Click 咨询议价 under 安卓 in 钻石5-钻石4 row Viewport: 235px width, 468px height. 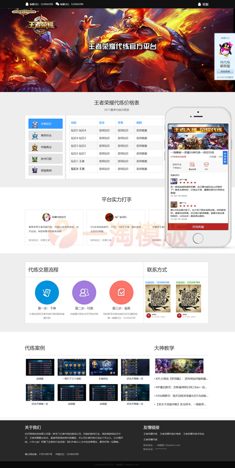click(x=104, y=130)
